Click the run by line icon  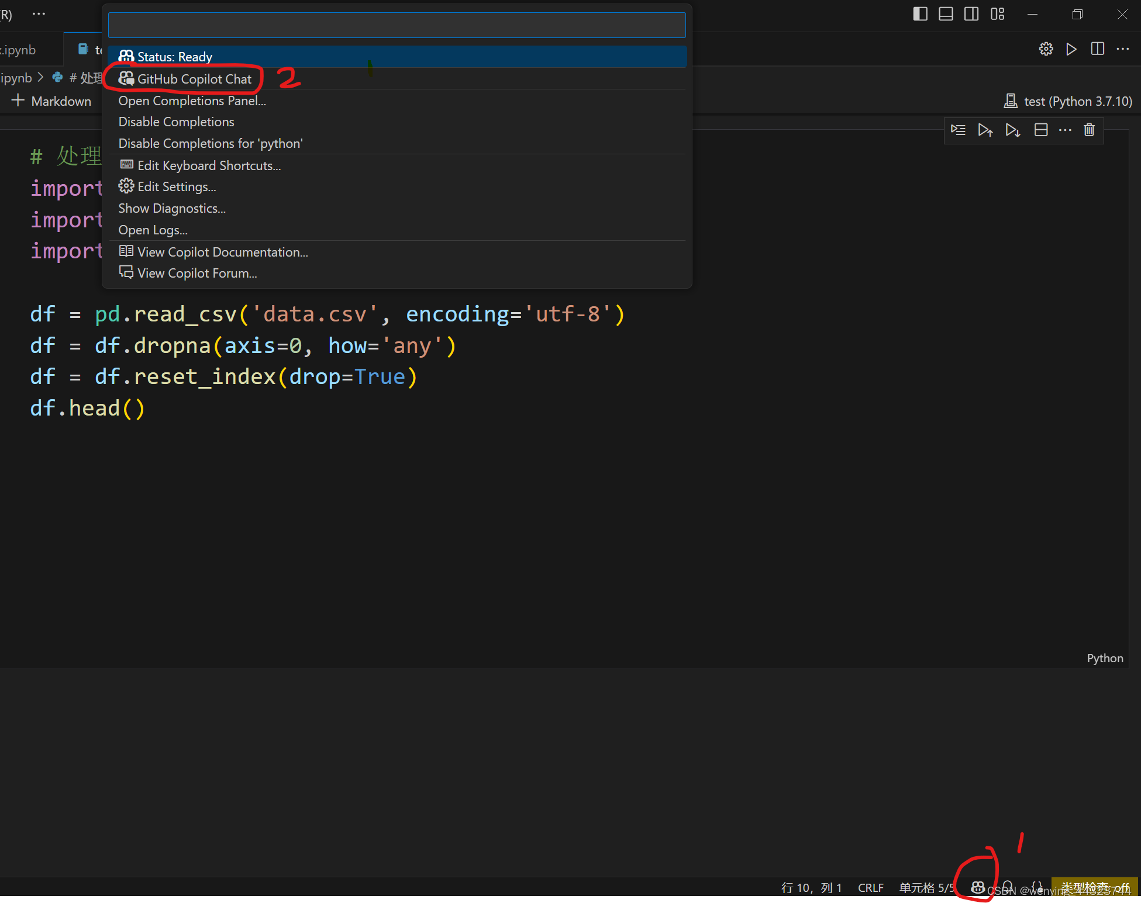click(x=958, y=130)
